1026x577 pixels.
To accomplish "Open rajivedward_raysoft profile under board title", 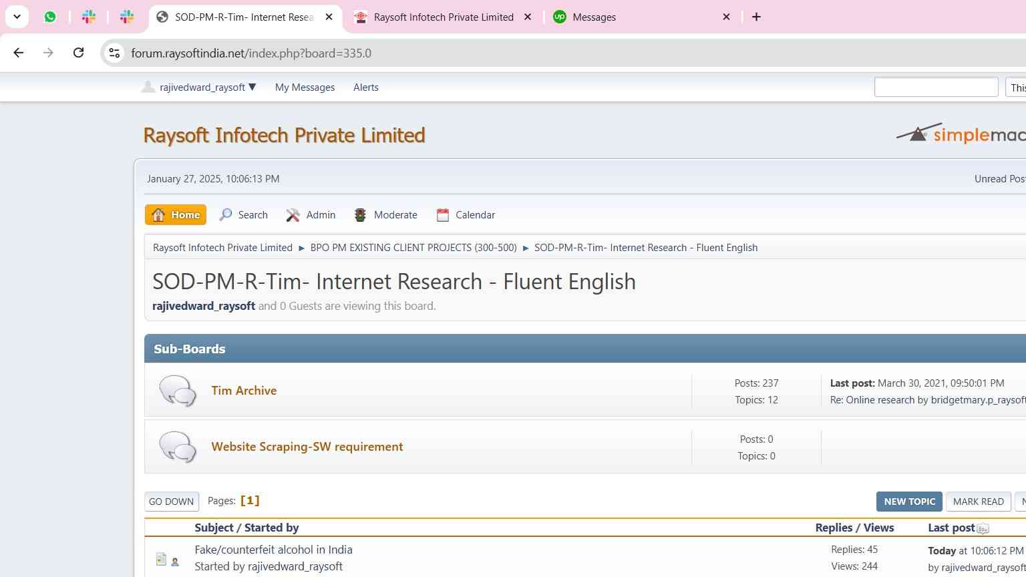I will tap(204, 306).
